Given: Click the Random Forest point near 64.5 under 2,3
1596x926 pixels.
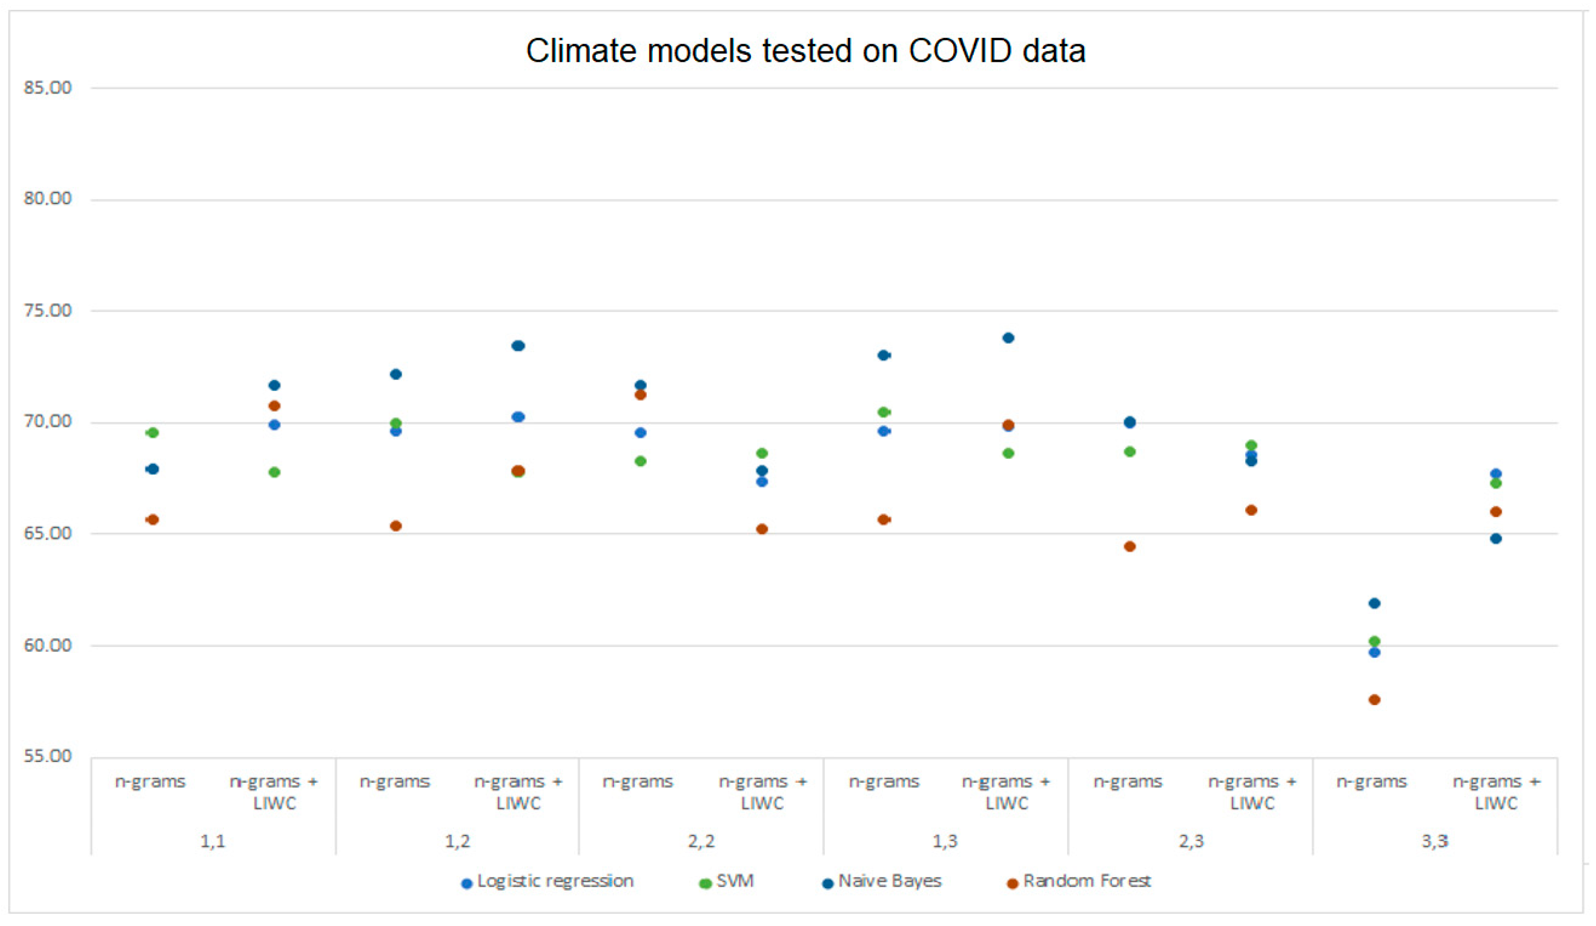Looking at the screenshot, I should (x=1130, y=547).
